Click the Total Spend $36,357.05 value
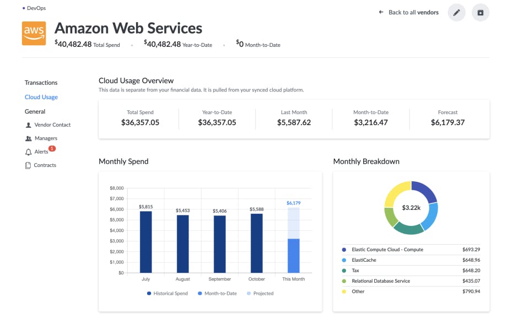The height and width of the screenshot is (324, 529). click(x=140, y=122)
